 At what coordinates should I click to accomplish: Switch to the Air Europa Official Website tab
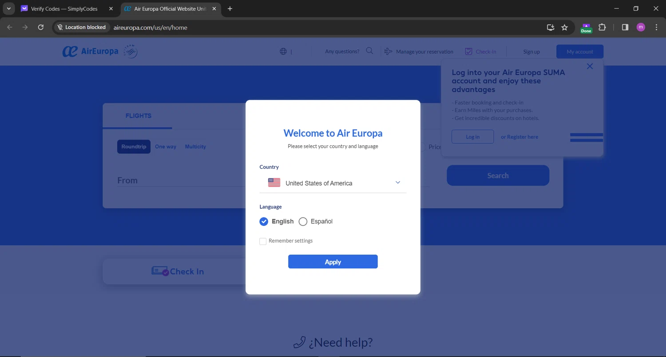pyautogui.click(x=170, y=9)
